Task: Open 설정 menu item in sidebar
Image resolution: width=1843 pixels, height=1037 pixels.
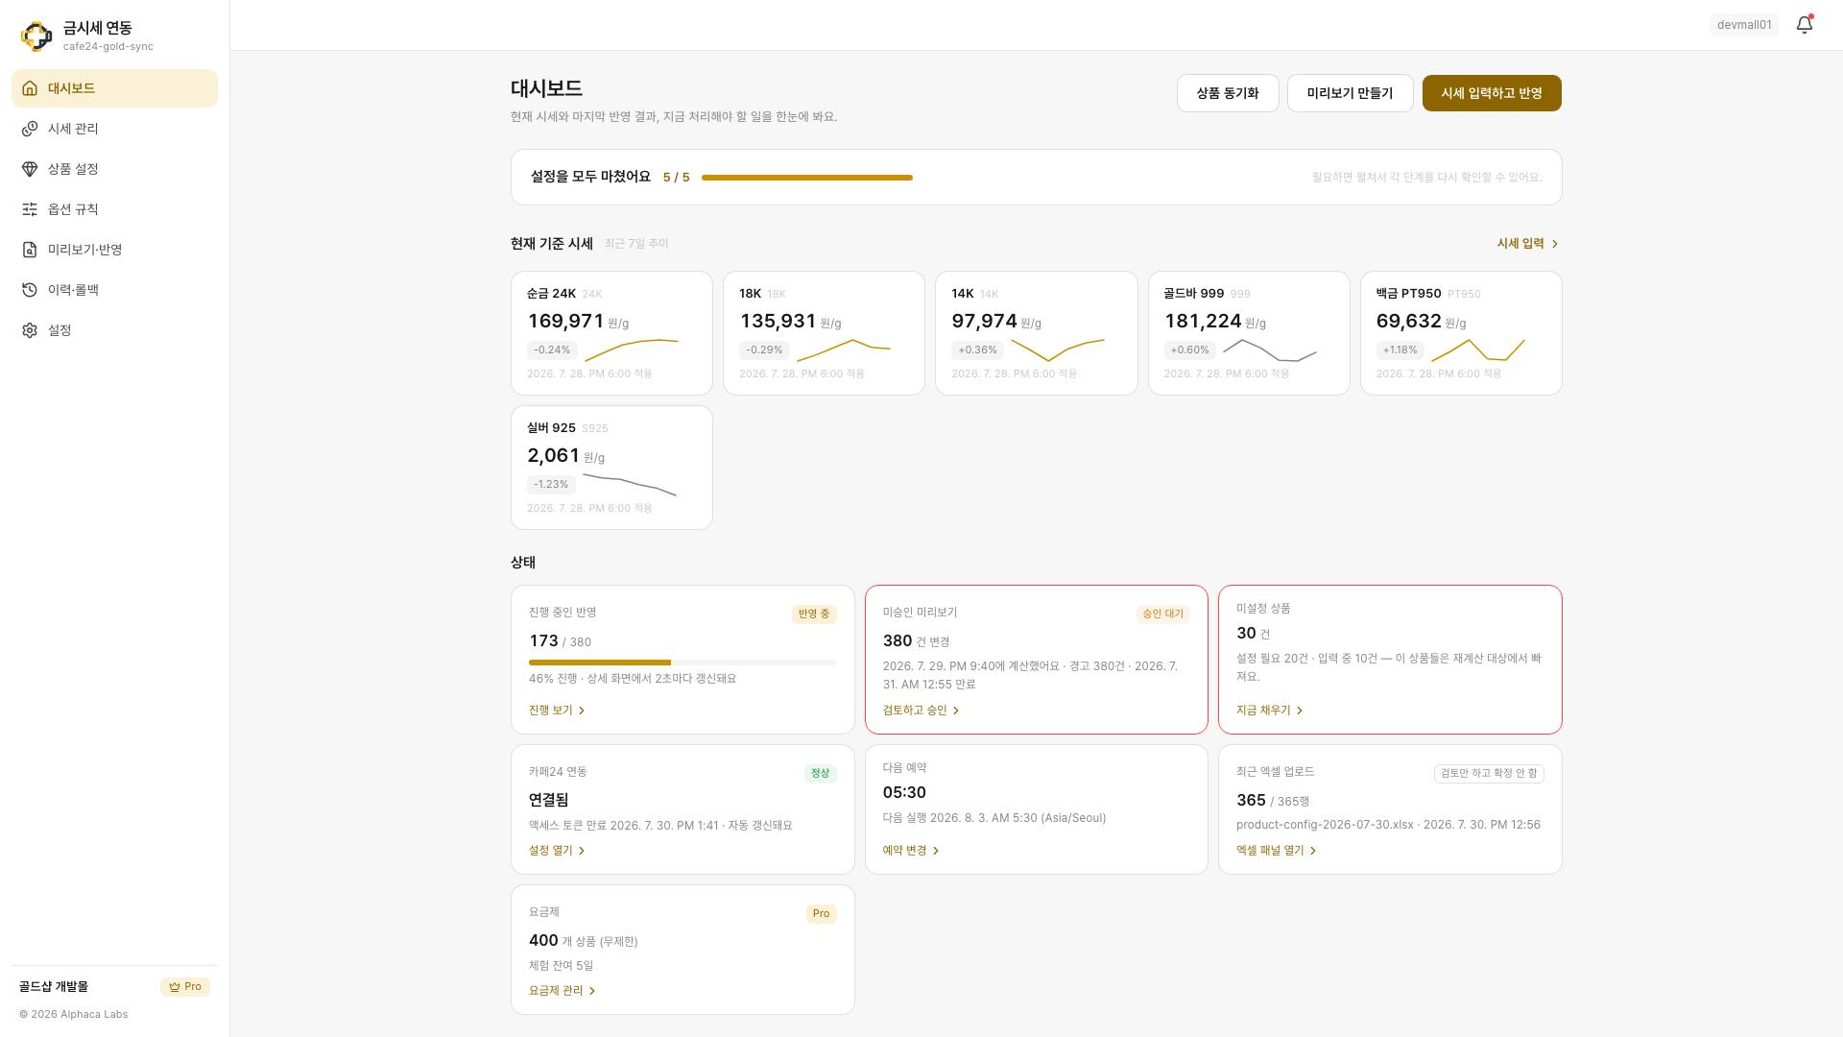Action: click(114, 330)
